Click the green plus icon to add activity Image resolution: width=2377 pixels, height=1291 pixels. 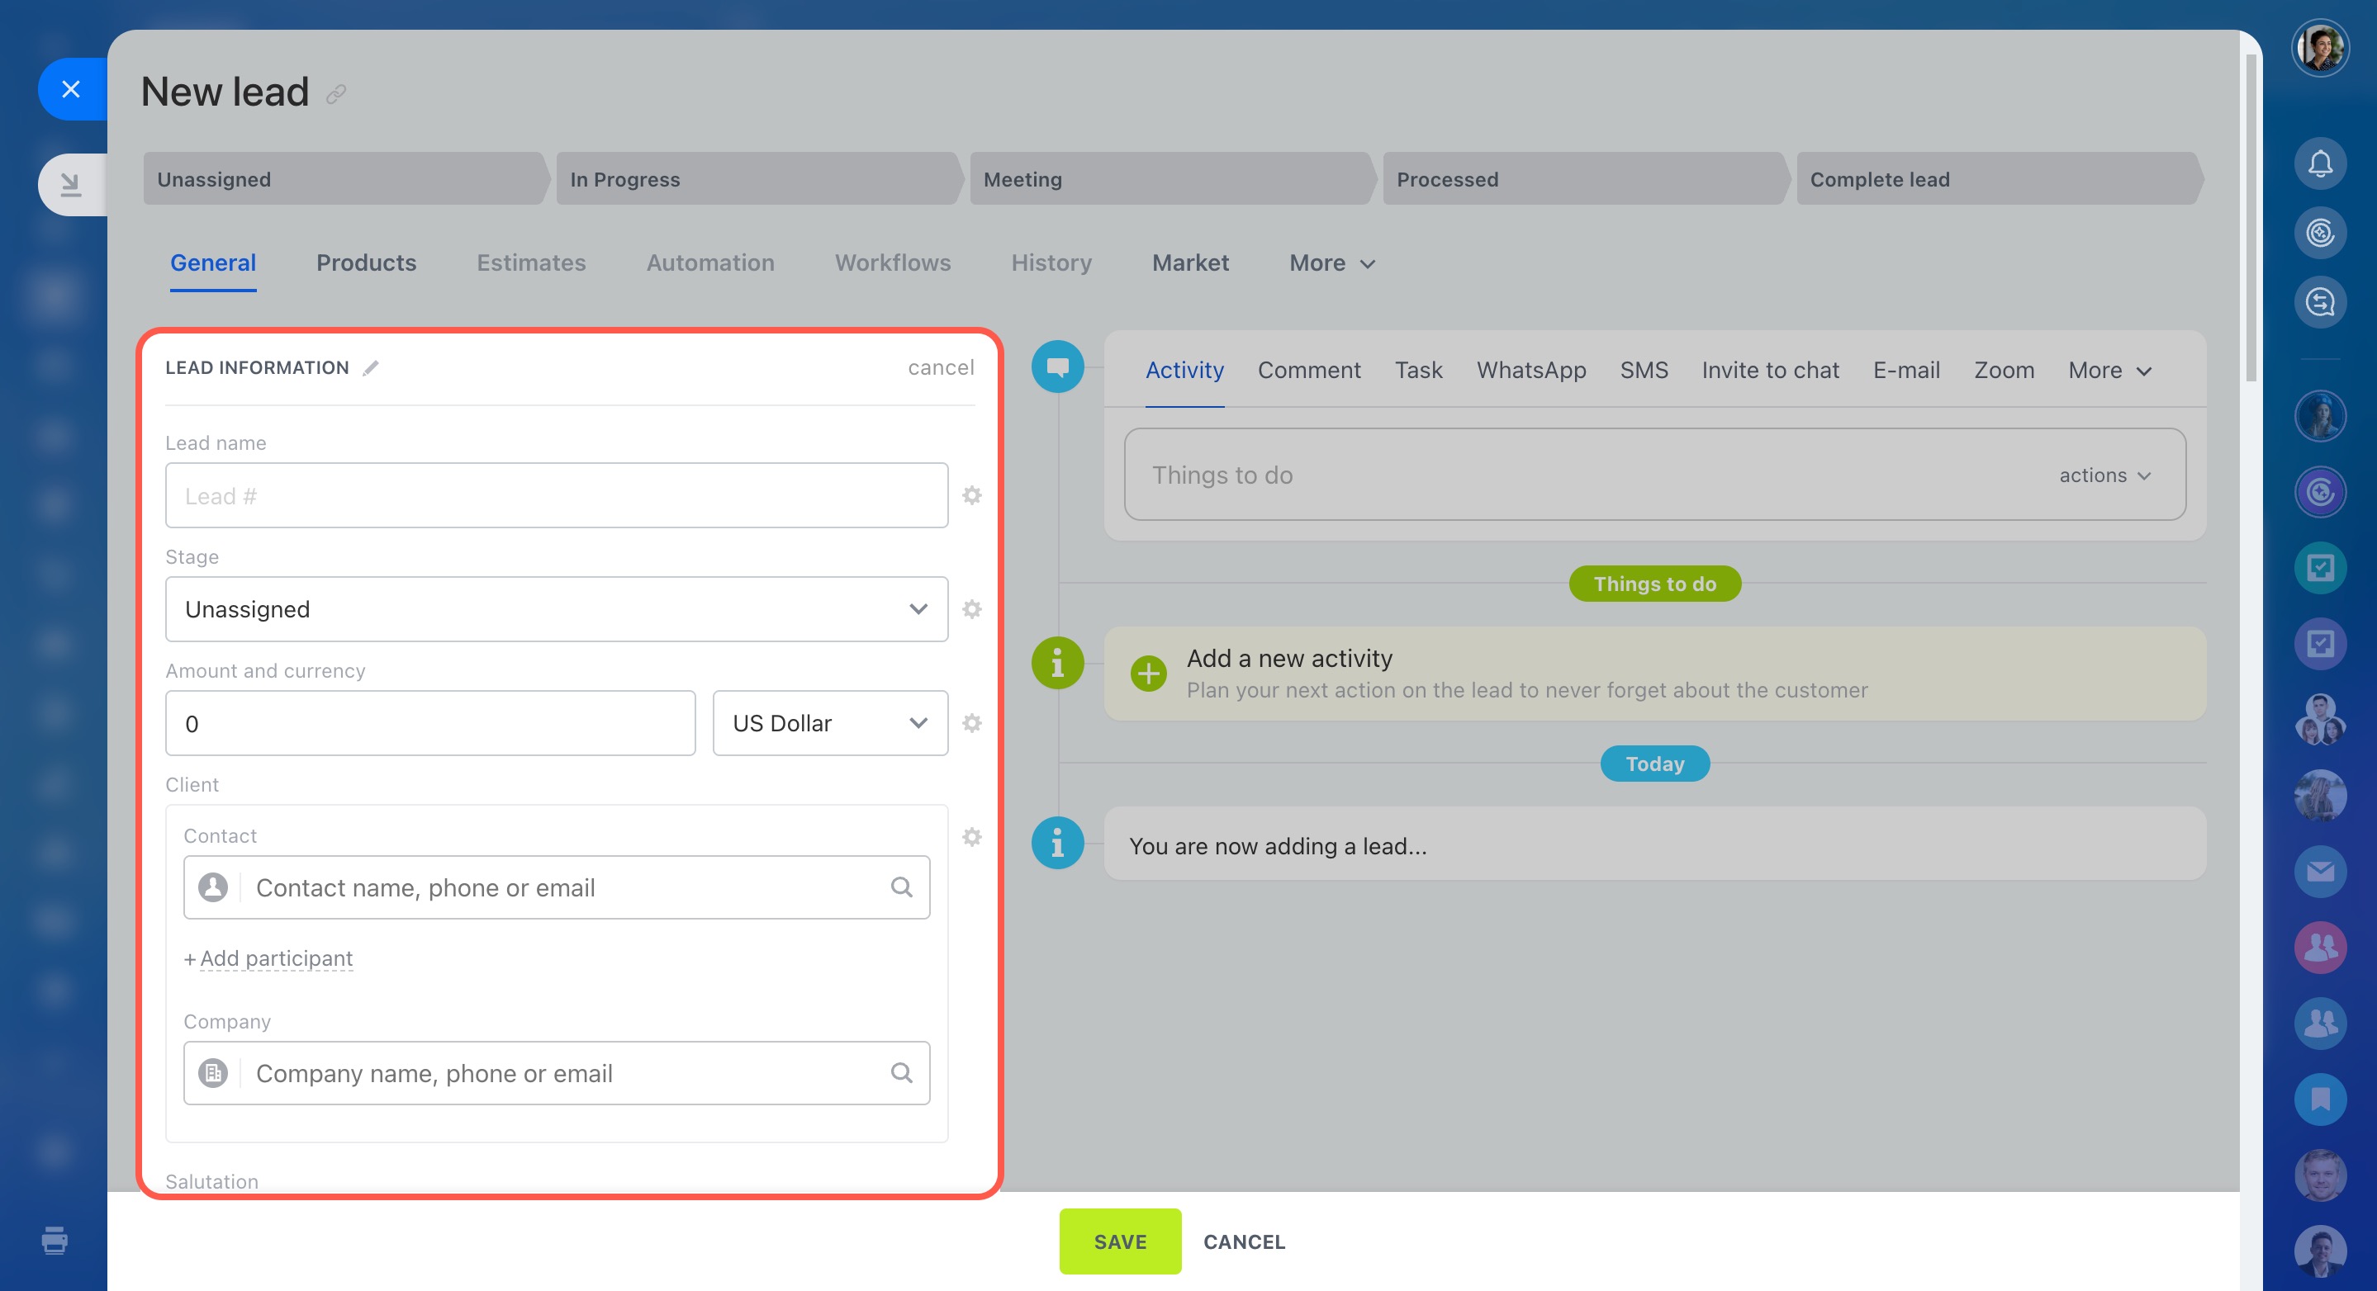point(1148,674)
